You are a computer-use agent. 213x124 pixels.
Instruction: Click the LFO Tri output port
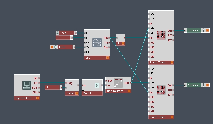[109, 43]
